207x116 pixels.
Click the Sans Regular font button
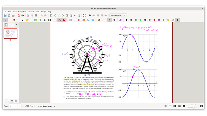[116, 15]
